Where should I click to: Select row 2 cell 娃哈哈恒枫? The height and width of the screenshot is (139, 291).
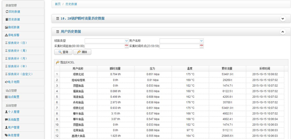[x=78, y=80]
